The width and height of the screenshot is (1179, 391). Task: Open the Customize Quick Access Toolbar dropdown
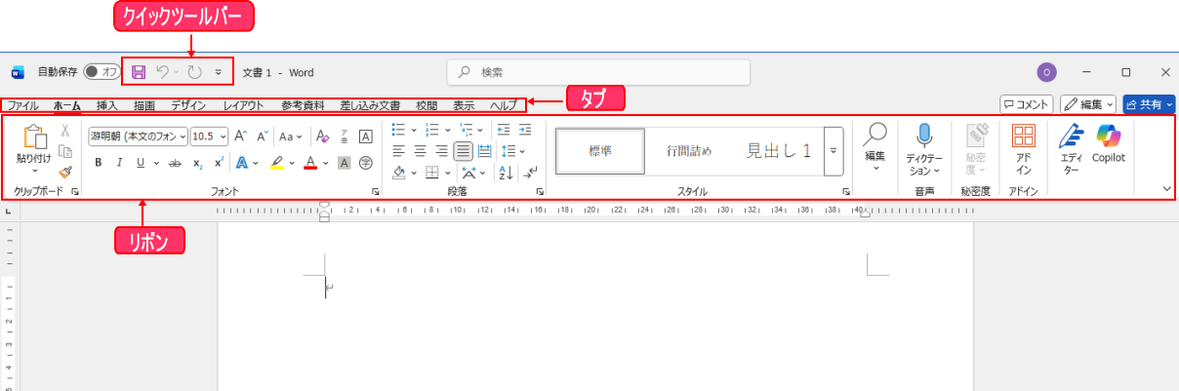click(x=218, y=72)
